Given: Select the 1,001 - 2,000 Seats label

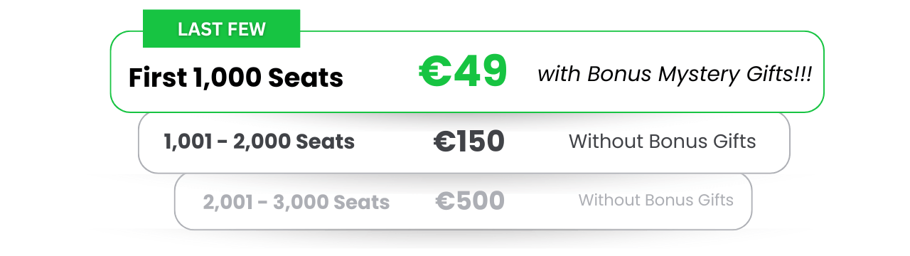Looking at the screenshot, I should 259,142.
